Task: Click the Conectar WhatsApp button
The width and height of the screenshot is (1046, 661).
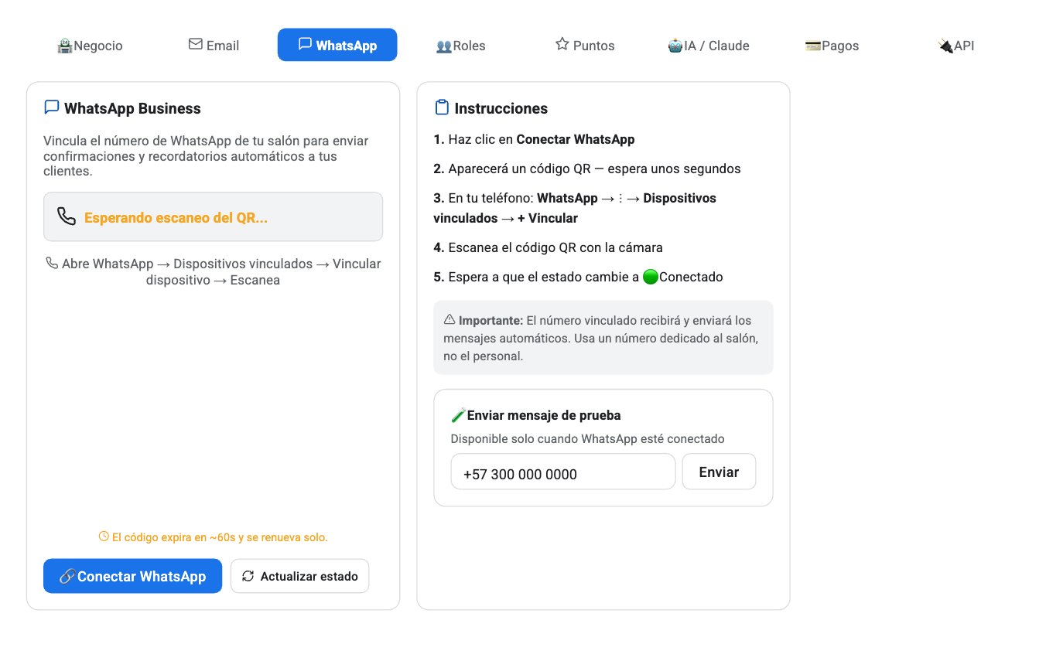Action: point(132,576)
